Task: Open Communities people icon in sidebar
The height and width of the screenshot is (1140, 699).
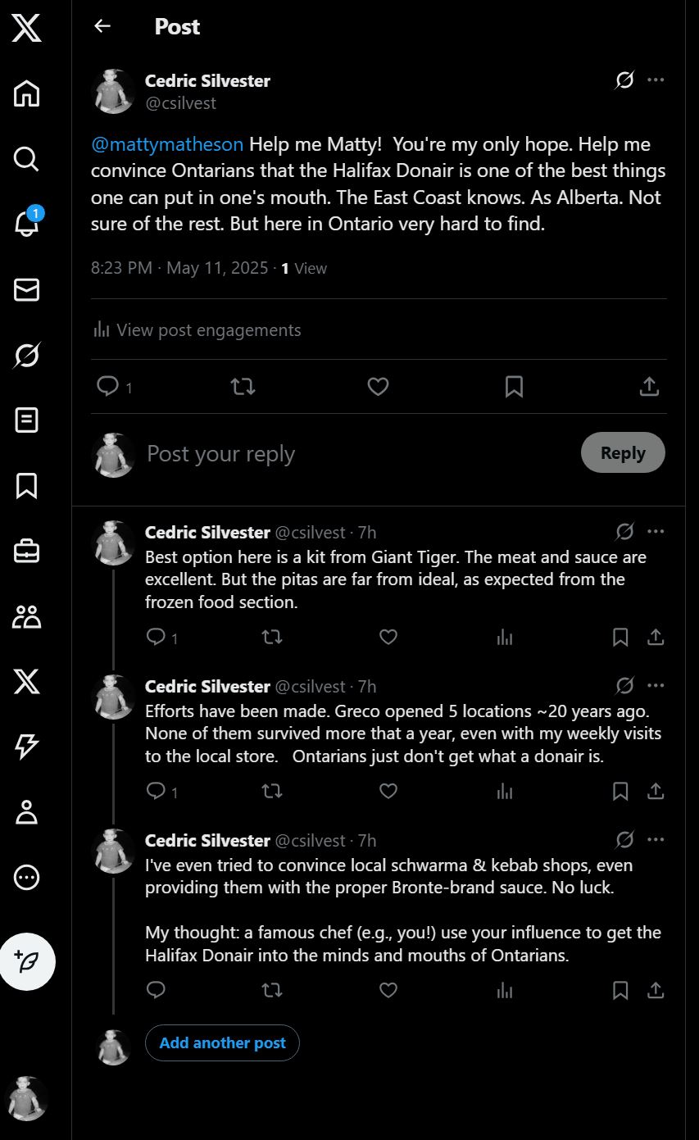Action: [26, 616]
